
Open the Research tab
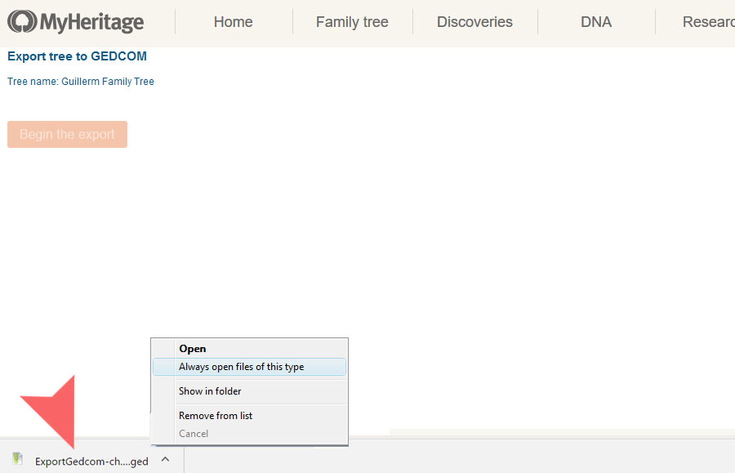709,22
